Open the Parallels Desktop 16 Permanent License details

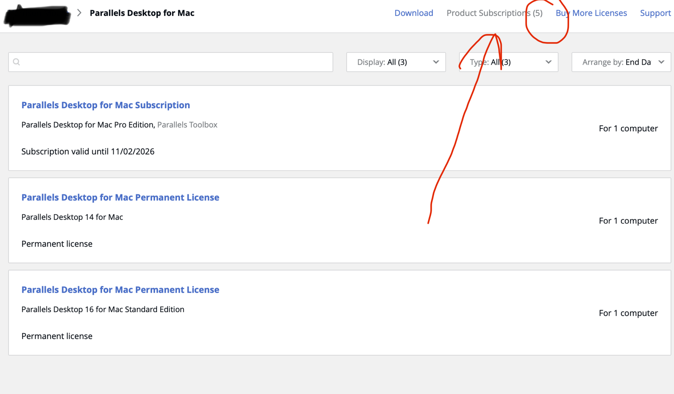[x=120, y=289]
